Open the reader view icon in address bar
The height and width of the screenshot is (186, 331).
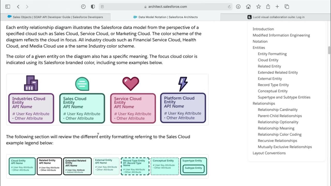point(102,7)
